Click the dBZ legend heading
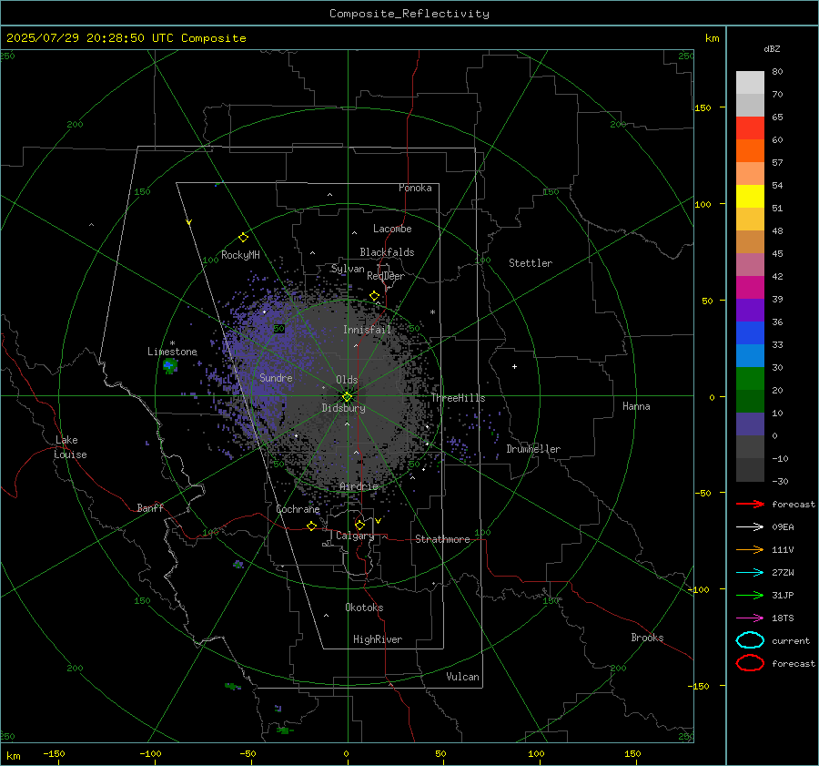The width and height of the screenshot is (819, 766). [772, 48]
